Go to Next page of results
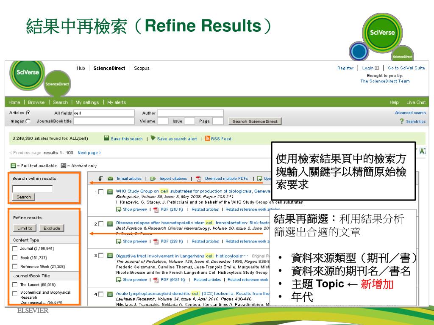Viewport: 434px width, 325px height. (x=89, y=152)
